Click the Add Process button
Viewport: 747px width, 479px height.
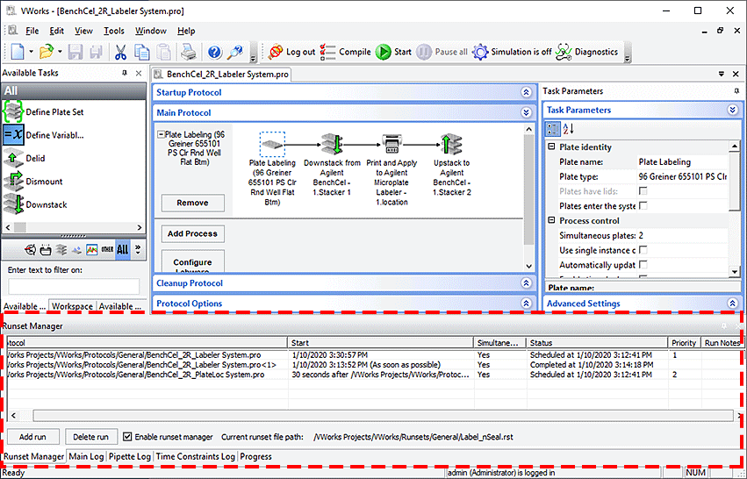192,233
